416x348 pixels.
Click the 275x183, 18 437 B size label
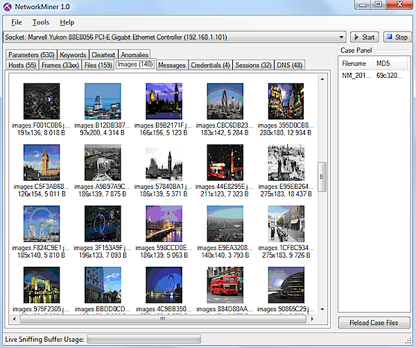(286, 194)
